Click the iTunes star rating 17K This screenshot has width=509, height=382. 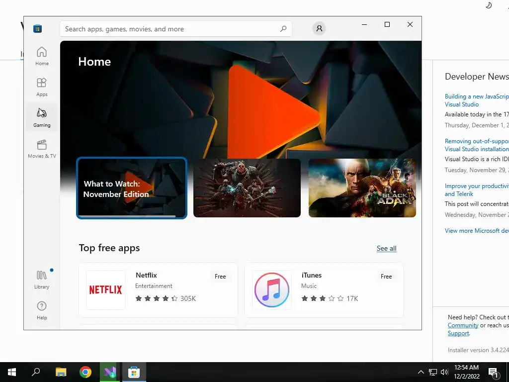click(x=330, y=298)
